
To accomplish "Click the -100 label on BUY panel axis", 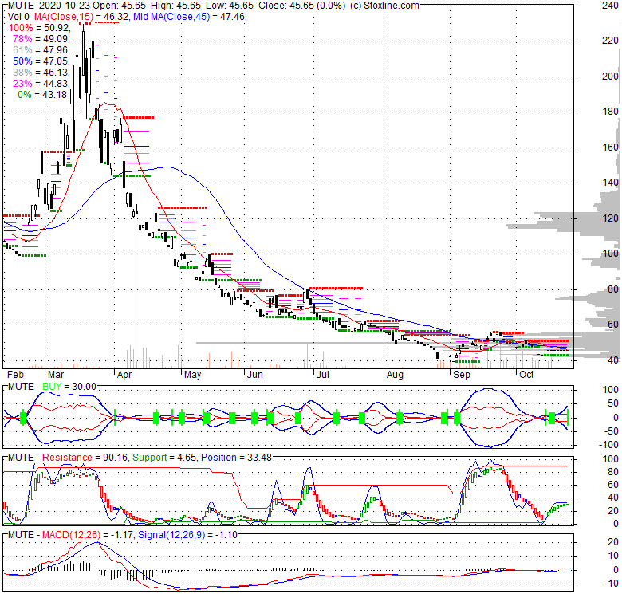I will 610,445.
